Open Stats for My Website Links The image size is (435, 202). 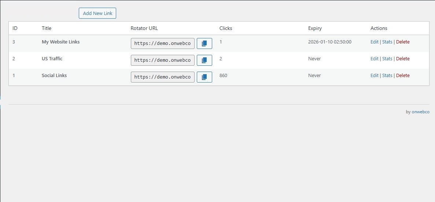(x=387, y=42)
